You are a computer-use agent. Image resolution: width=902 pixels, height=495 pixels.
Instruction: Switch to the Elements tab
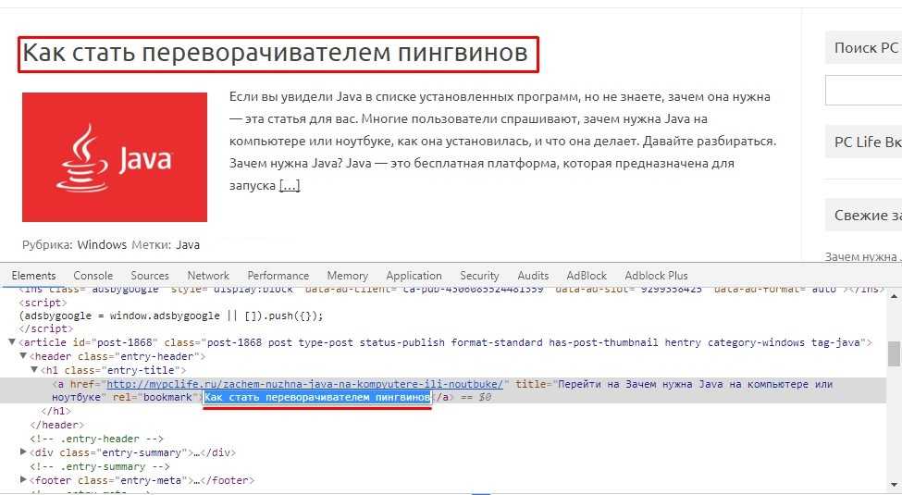(33, 276)
